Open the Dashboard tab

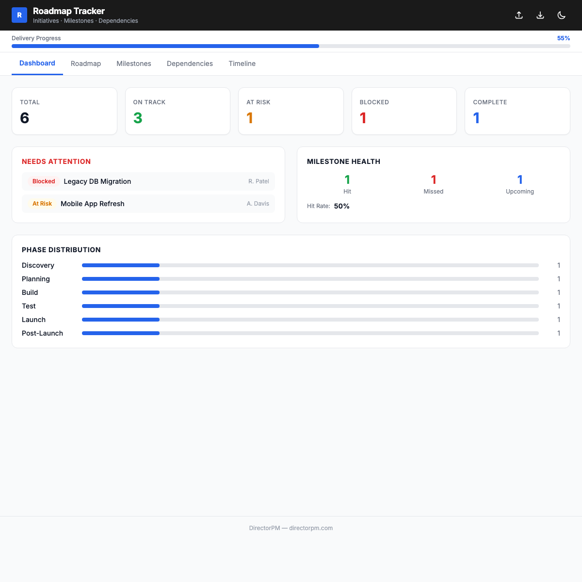click(37, 64)
